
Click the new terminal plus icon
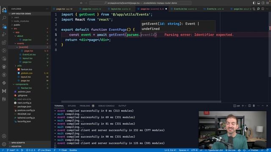pyautogui.click(x=243, y=106)
